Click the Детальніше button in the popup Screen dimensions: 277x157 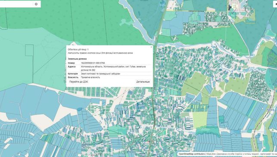click(143, 82)
